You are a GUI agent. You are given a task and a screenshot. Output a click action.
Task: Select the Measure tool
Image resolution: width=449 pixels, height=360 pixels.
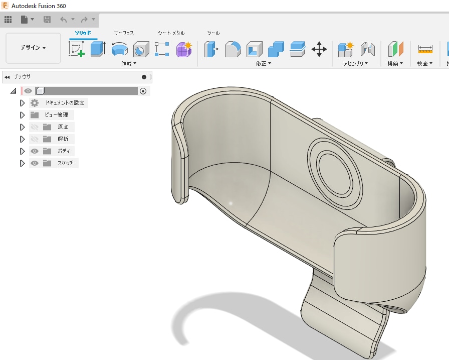pyautogui.click(x=425, y=49)
